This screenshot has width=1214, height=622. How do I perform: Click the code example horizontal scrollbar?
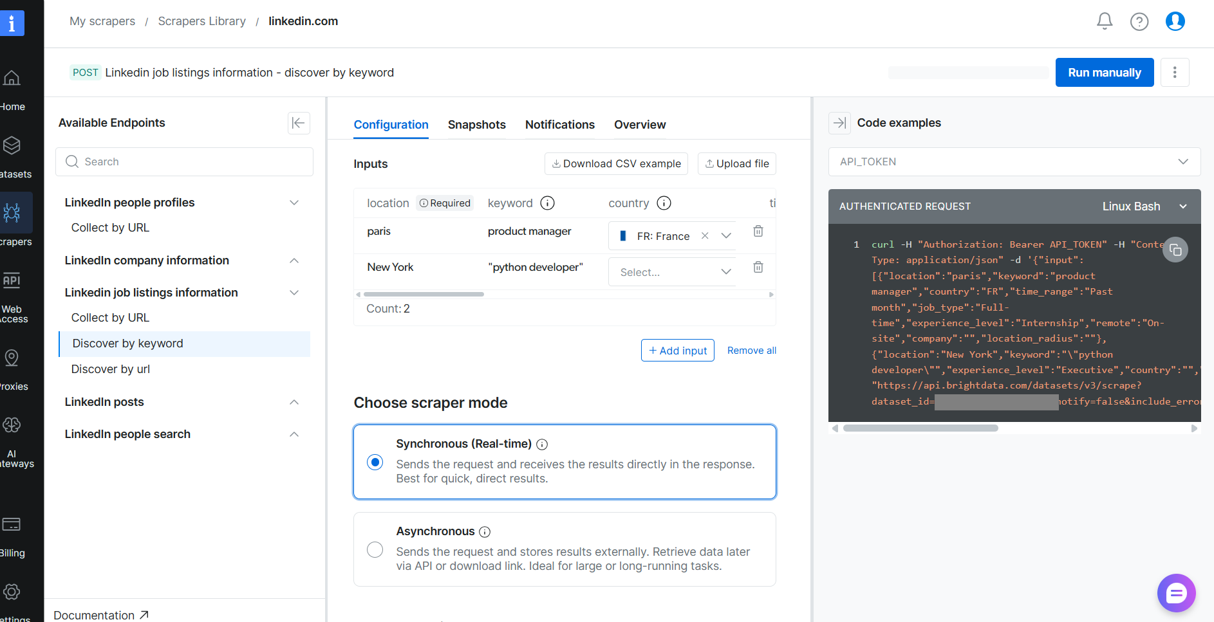(x=920, y=428)
